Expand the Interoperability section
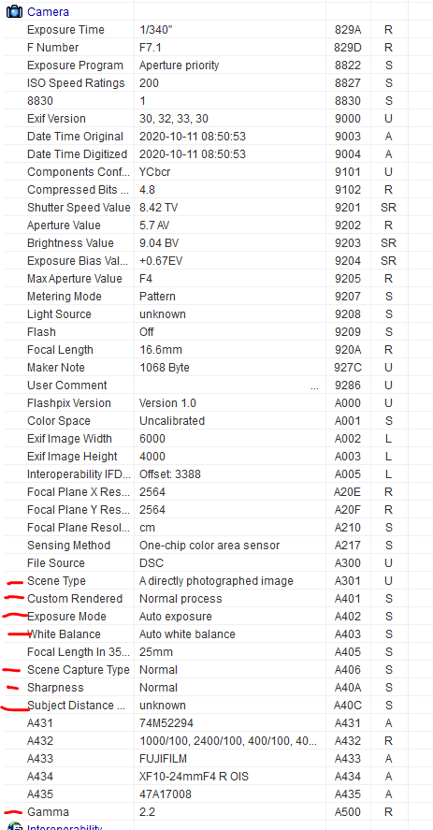433x830 pixels. tap(65, 827)
